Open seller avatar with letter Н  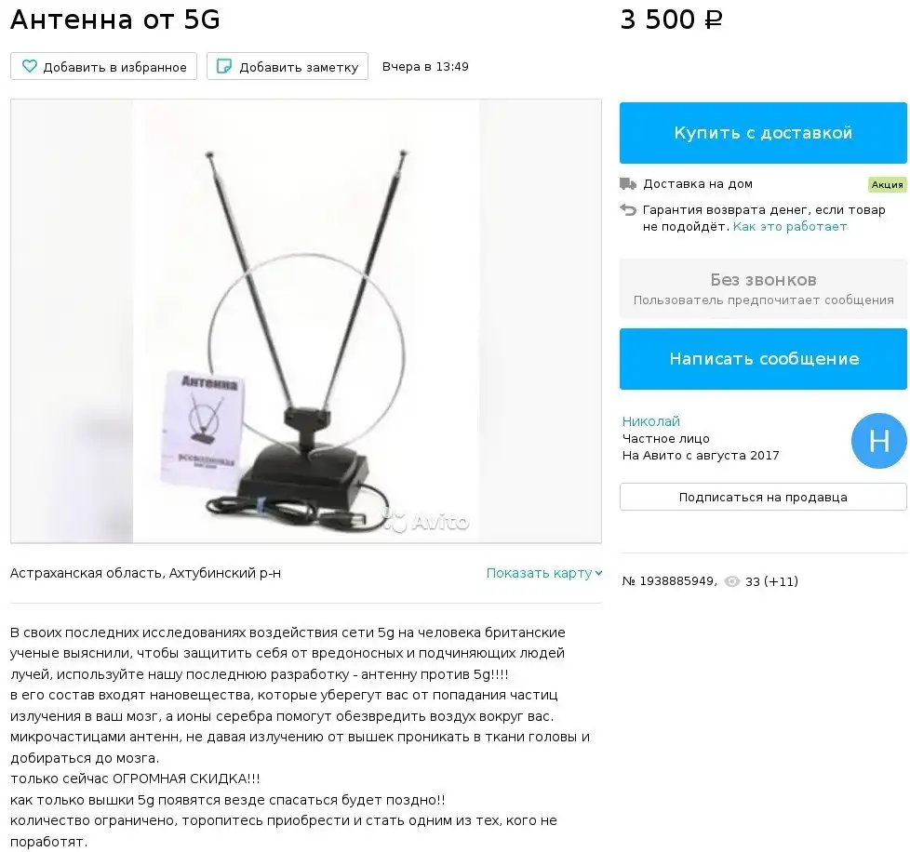[878, 441]
